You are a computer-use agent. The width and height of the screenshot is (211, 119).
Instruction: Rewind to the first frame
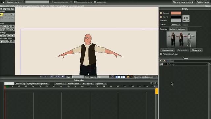pos(41,77)
